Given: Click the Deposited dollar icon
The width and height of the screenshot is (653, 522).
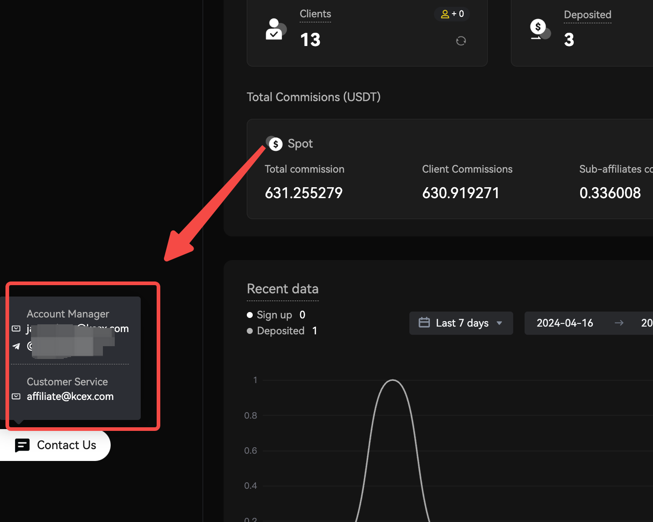Looking at the screenshot, I should point(540,30).
